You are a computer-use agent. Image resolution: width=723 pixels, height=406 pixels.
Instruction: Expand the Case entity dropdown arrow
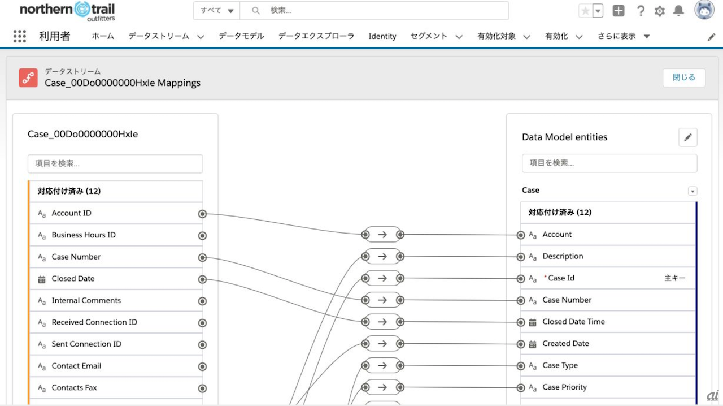pyautogui.click(x=692, y=191)
